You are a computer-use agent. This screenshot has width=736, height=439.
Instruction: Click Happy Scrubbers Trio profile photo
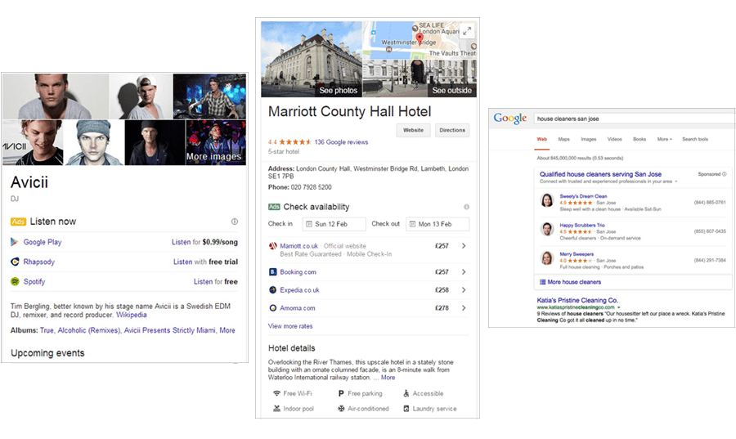[x=547, y=230]
